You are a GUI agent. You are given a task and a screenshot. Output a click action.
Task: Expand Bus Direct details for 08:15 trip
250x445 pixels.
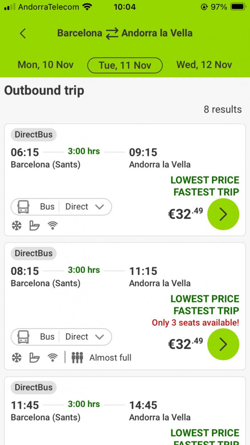[x=99, y=337]
